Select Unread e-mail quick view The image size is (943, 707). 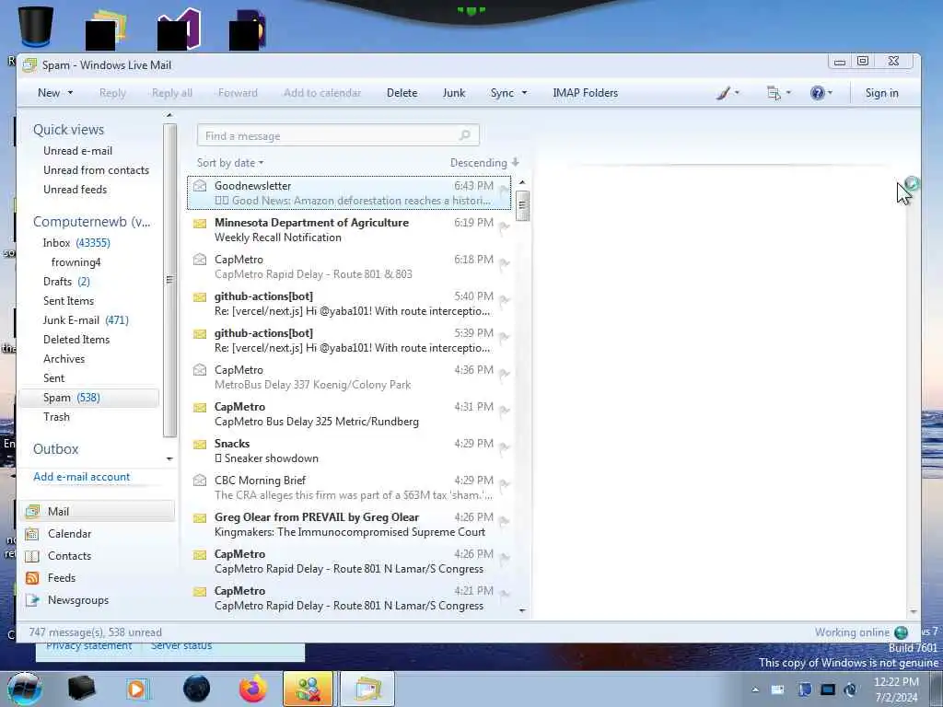coord(77,151)
